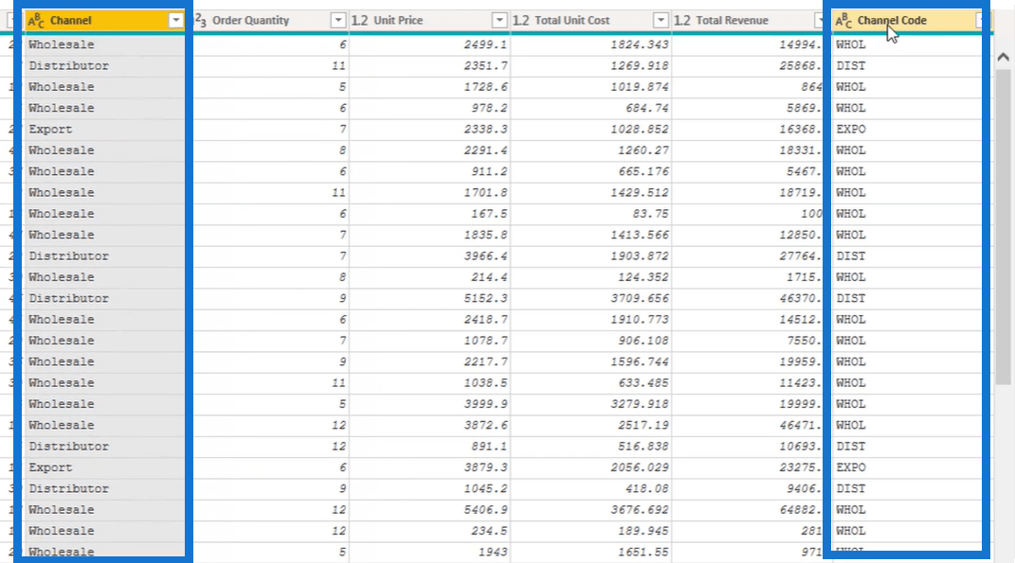The height and width of the screenshot is (563, 1015).
Task: Click Unit Price cell 5152.3
Action: [x=430, y=299]
